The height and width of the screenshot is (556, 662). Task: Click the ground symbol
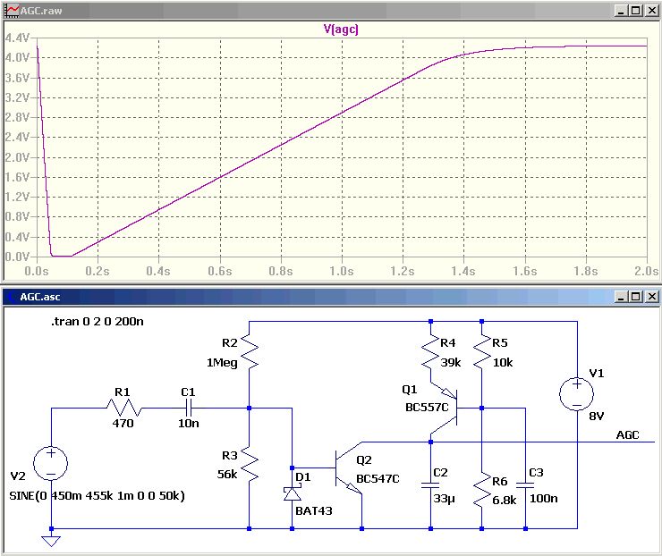point(51,541)
